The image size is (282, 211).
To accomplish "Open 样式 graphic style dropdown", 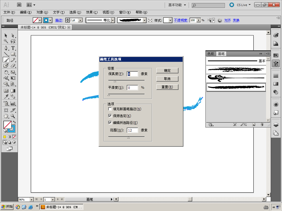I will point(170,20).
